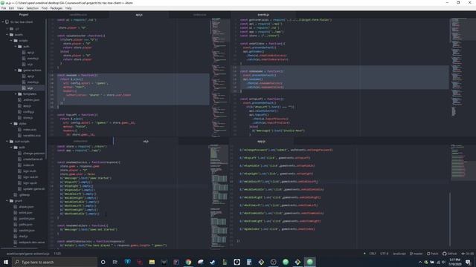Open Task View from the taskbar
476x267 pixels.
pyautogui.click(x=115, y=262)
